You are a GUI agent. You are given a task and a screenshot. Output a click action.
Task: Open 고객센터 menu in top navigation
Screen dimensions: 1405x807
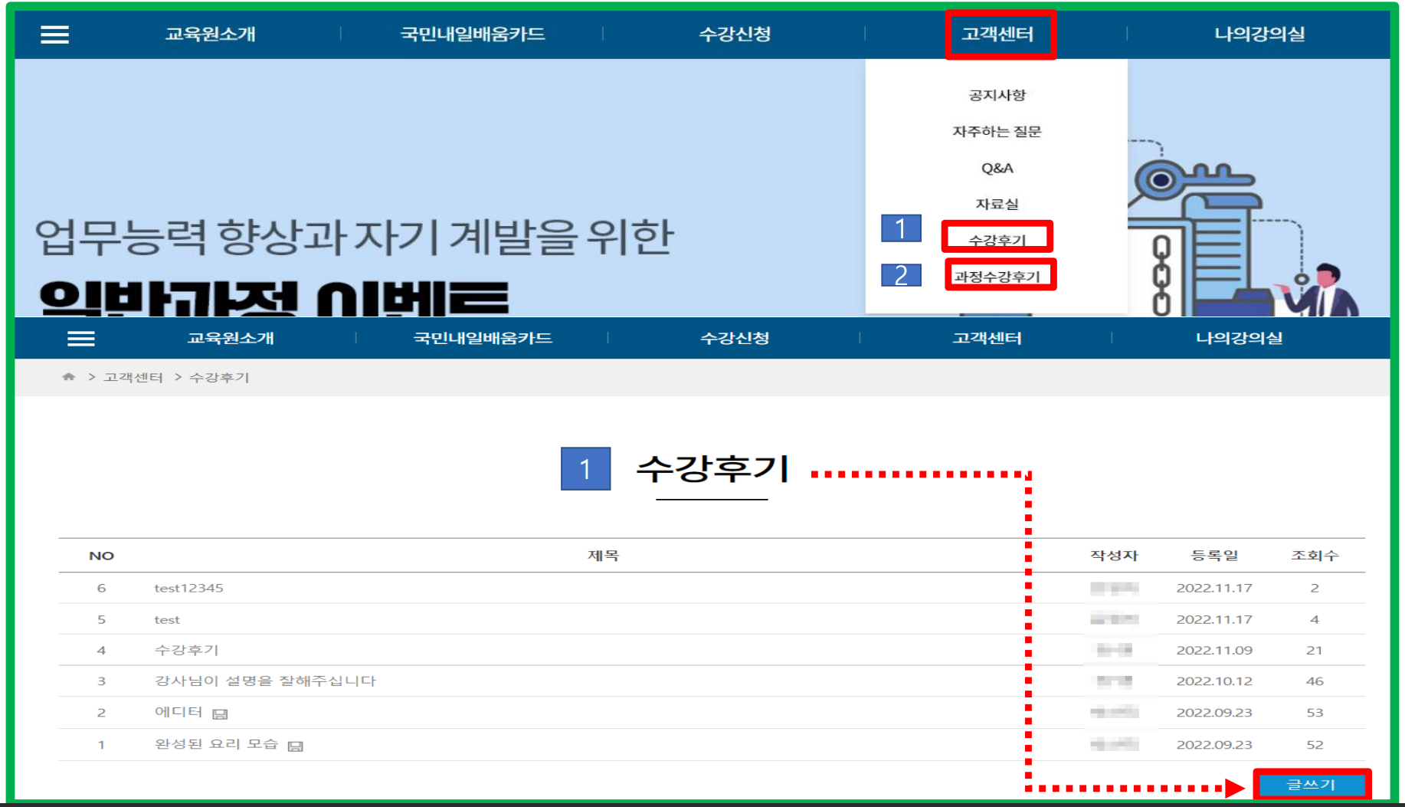[x=997, y=34]
